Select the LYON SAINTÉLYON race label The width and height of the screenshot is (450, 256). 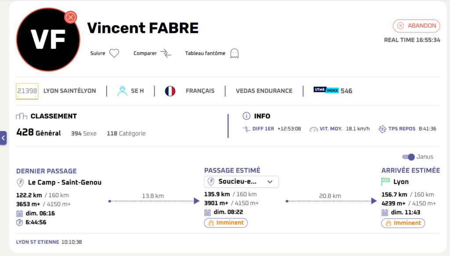tap(69, 91)
